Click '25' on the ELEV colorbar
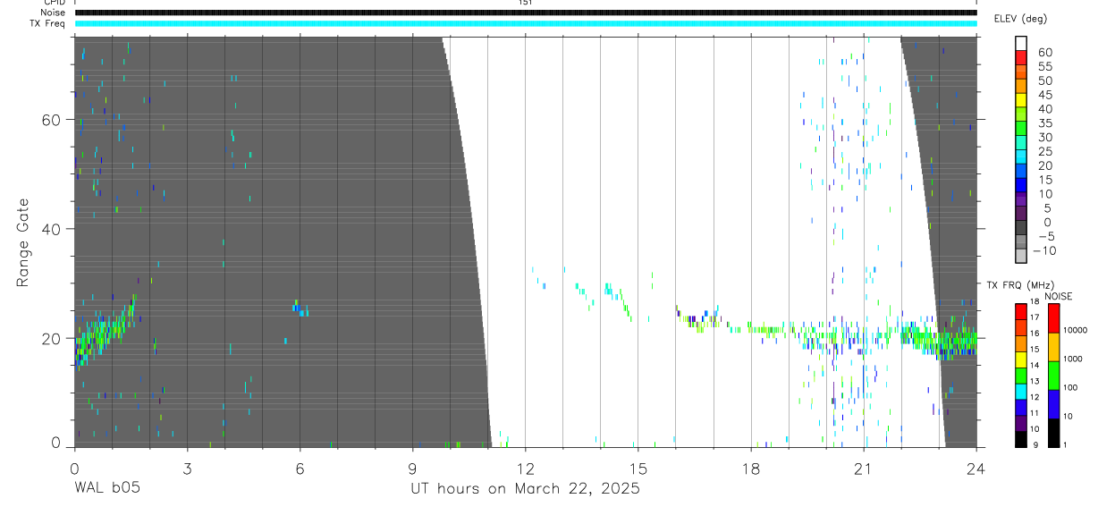Screen dimensions: 1098x507 (1045, 151)
